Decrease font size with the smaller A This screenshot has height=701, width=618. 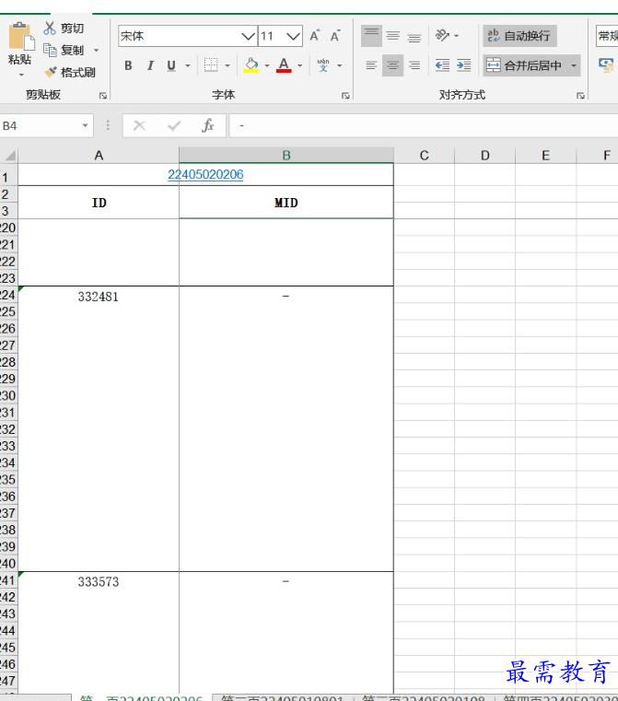tap(335, 36)
